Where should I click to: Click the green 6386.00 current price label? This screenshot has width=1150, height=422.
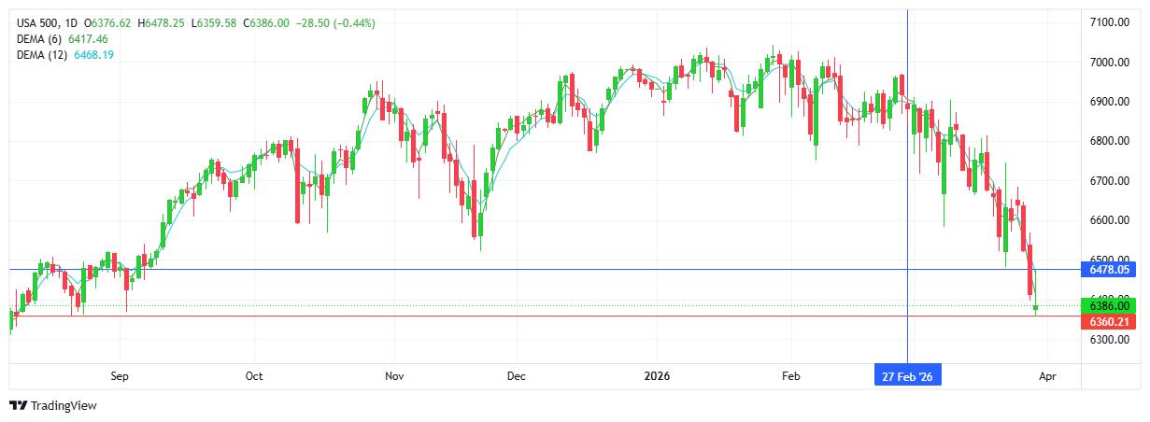pyautogui.click(x=1110, y=305)
